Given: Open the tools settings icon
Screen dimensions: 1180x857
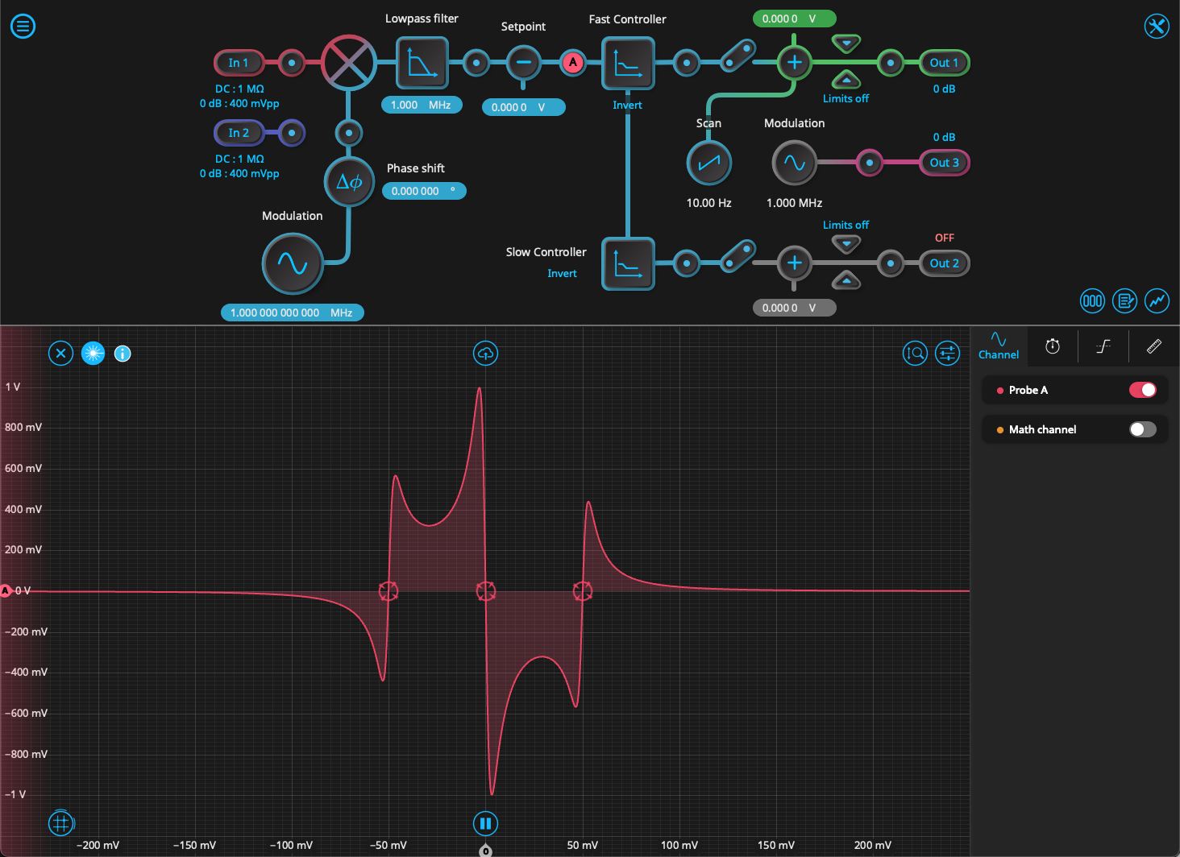Looking at the screenshot, I should pyautogui.click(x=1157, y=27).
